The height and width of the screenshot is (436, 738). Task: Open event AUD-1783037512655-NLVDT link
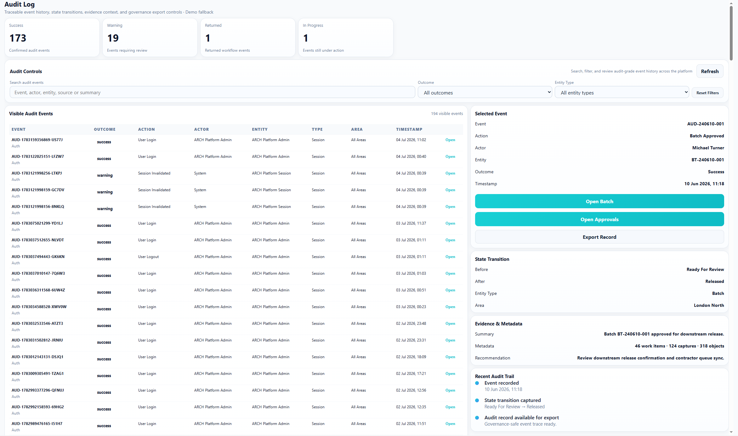pos(450,240)
